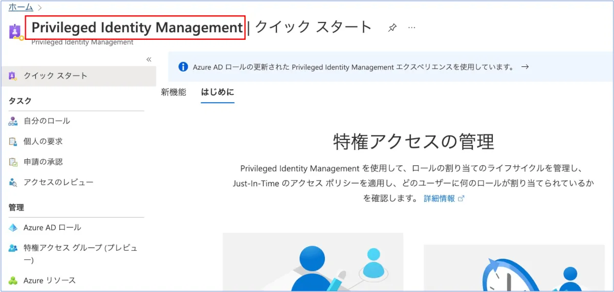This screenshot has width=614, height=292.
Task: Click the Privileged Identity Management subtitle
Action: [x=82, y=42]
